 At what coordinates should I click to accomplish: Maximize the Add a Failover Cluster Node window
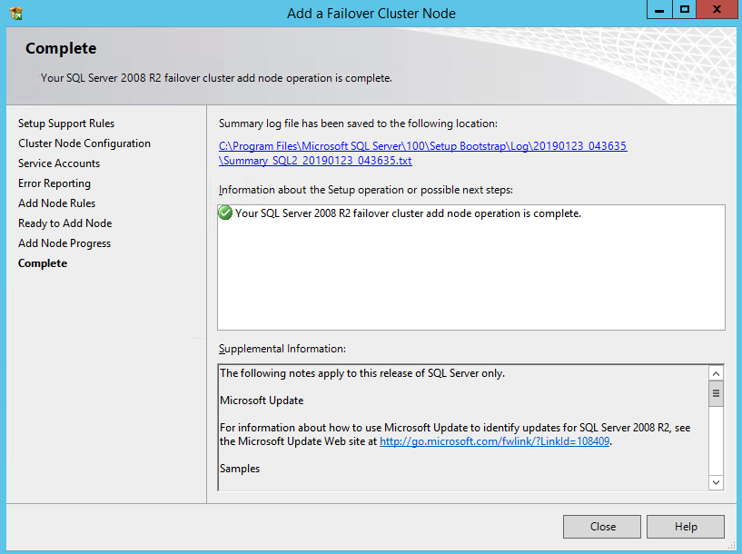684,10
